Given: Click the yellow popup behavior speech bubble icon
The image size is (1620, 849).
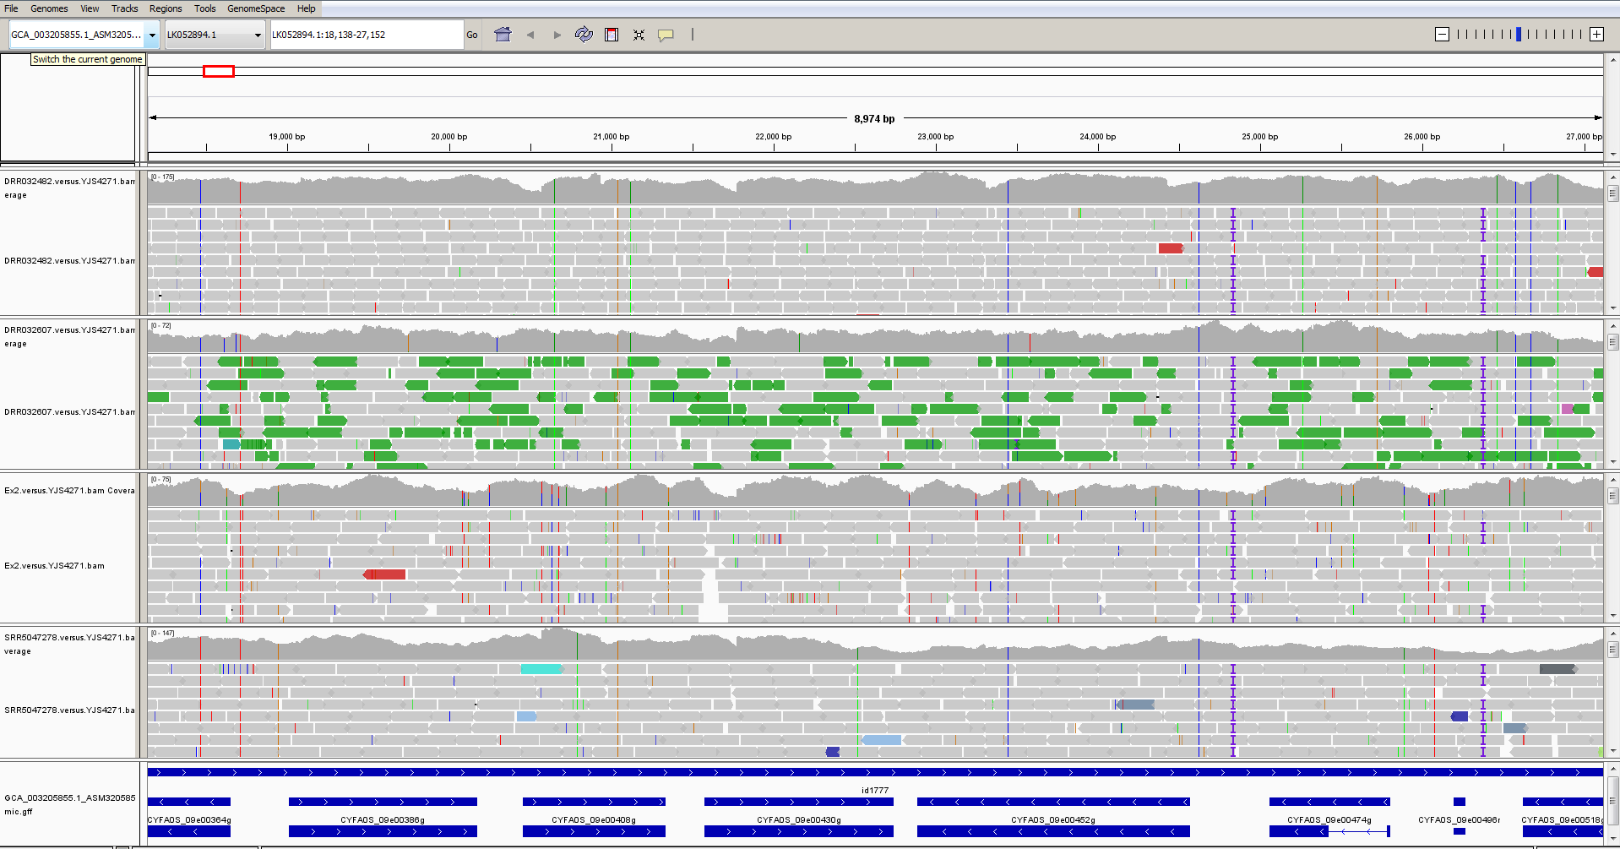Looking at the screenshot, I should 666,35.
